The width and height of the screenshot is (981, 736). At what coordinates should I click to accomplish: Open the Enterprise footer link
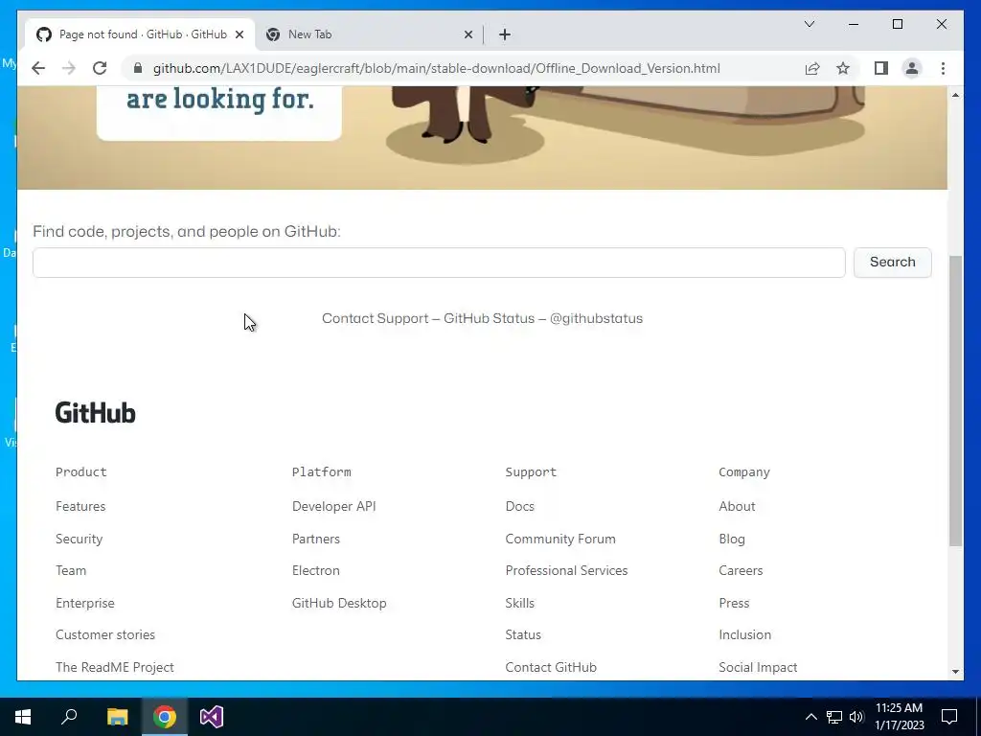[85, 604]
